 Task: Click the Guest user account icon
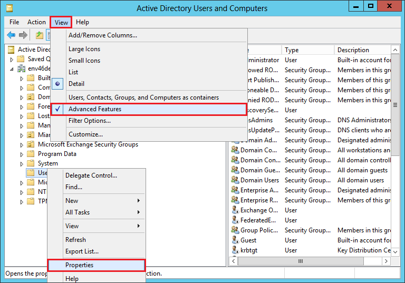click(x=235, y=240)
